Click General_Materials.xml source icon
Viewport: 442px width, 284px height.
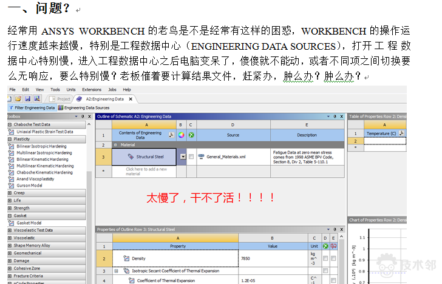pos(201,157)
